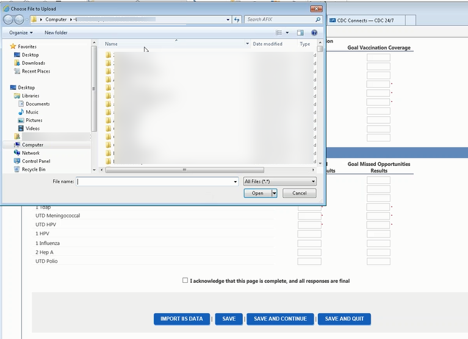Click IMPORT IIS DATA button
The image size is (468, 339).
[181, 319]
